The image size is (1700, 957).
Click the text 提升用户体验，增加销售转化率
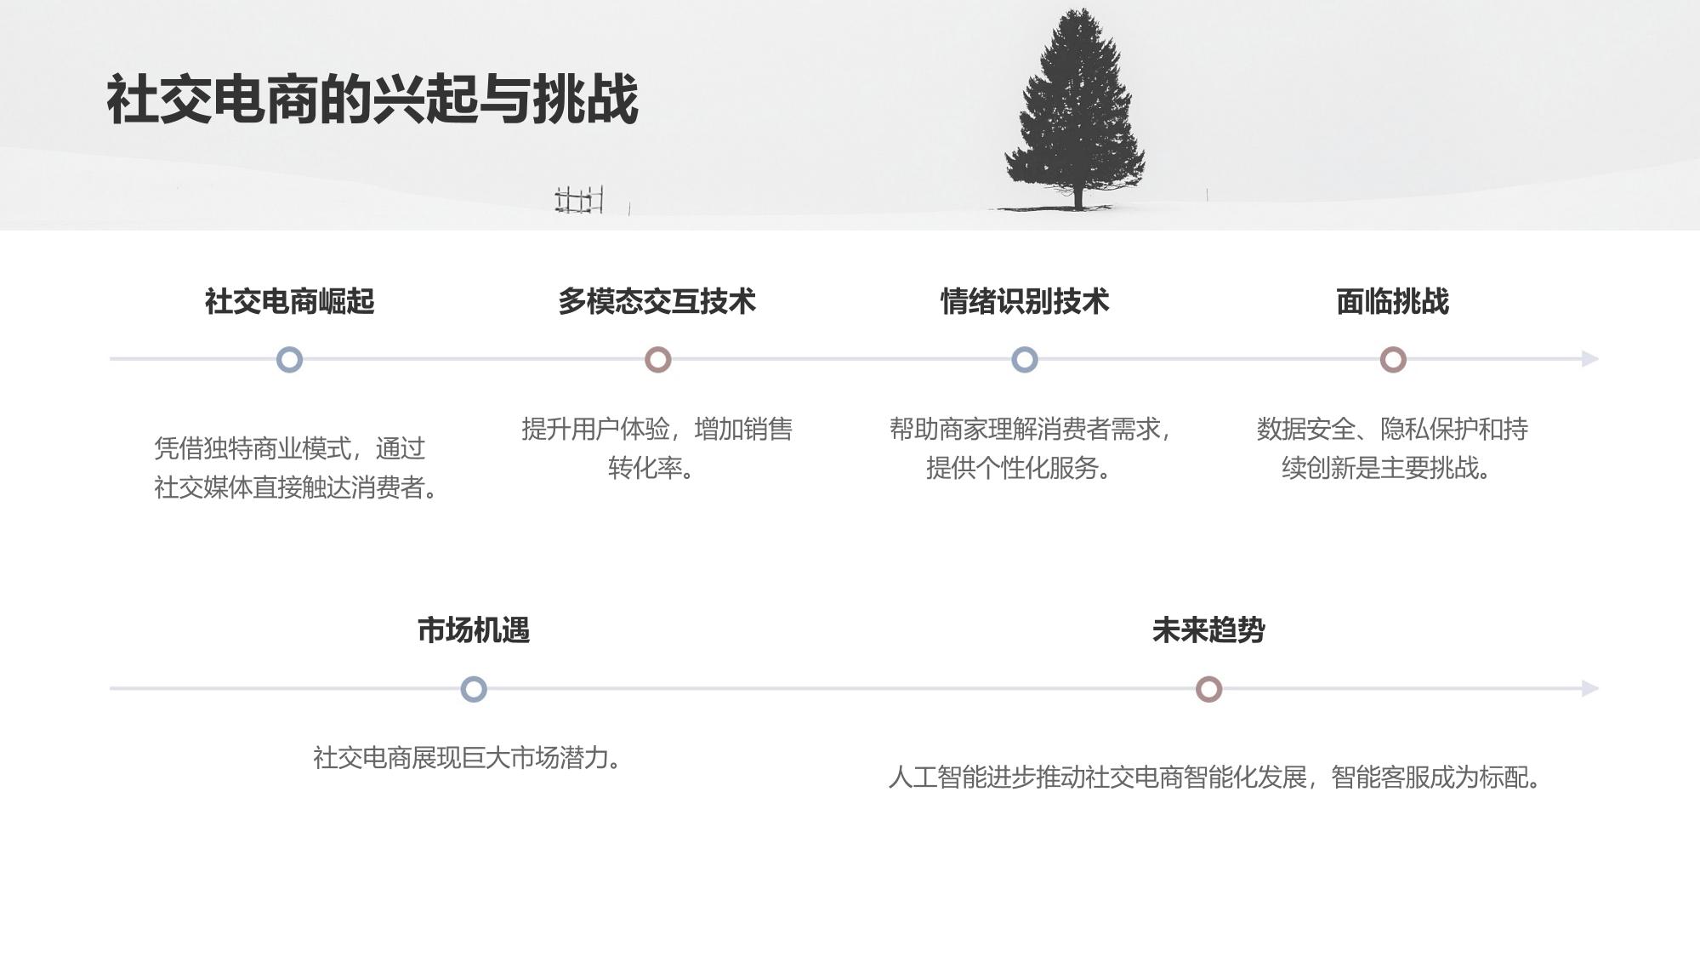pyautogui.click(x=657, y=448)
